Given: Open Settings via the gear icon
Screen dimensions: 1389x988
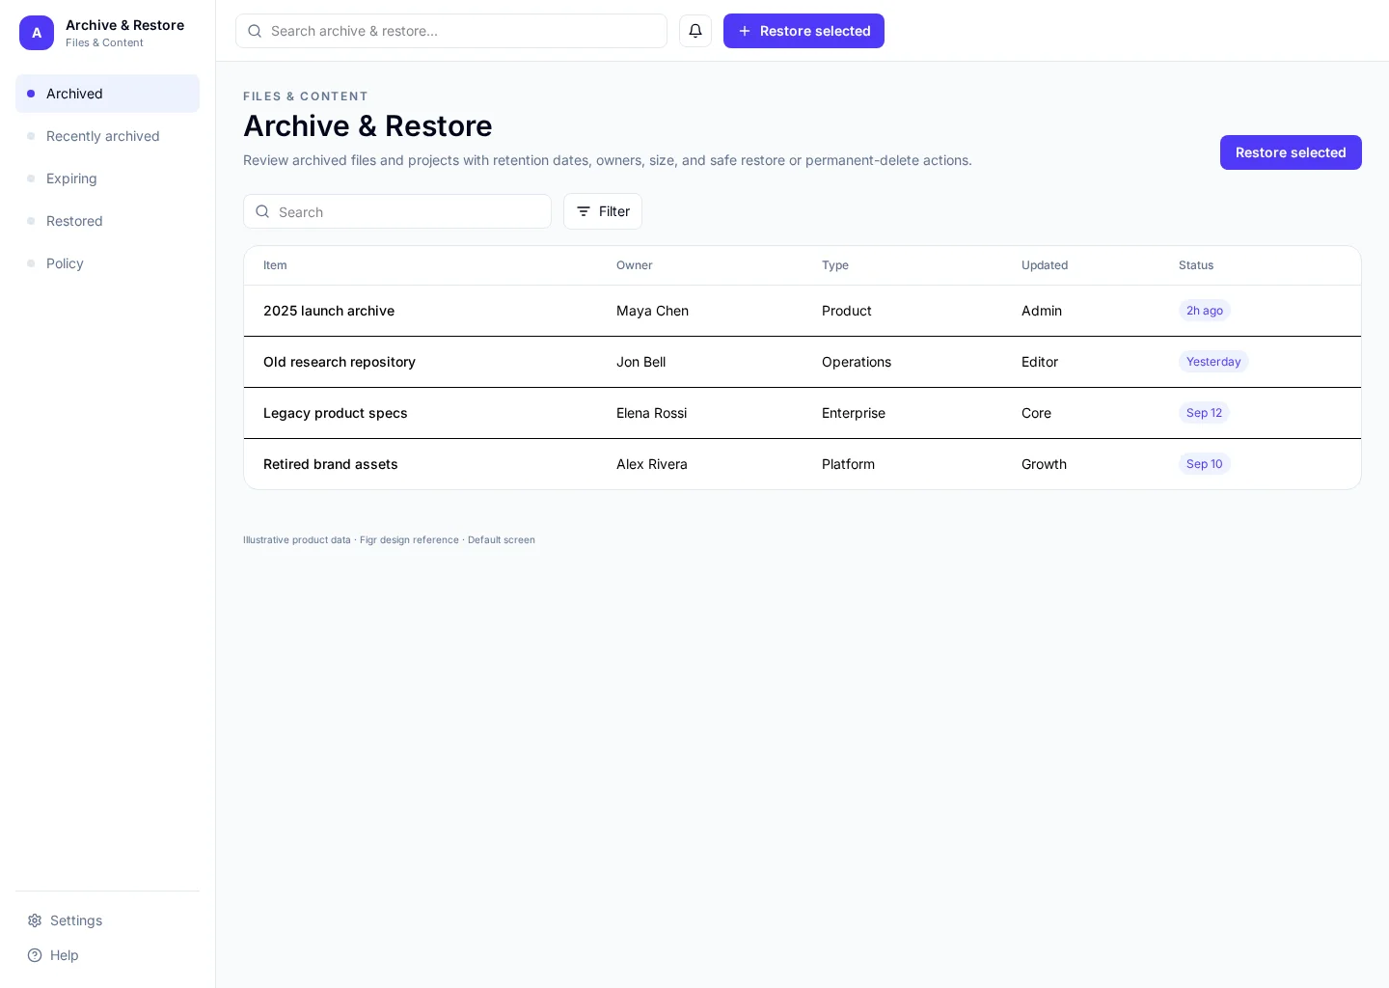Looking at the screenshot, I should [35, 920].
